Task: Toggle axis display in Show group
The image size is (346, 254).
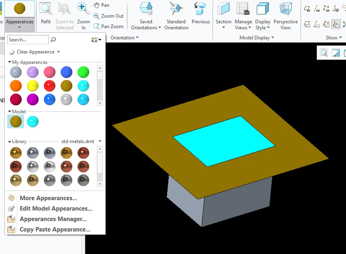Action: (317, 9)
